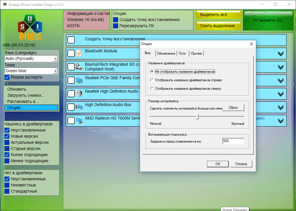Toggle Неизвестные filter checkbox
The width and height of the screenshot is (296, 211).
[7, 185]
